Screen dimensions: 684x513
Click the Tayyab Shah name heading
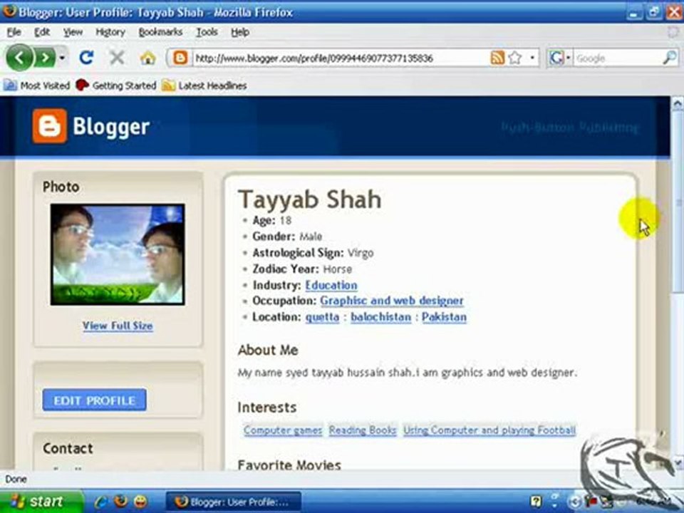pyautogui.click(x=310, y=199)
